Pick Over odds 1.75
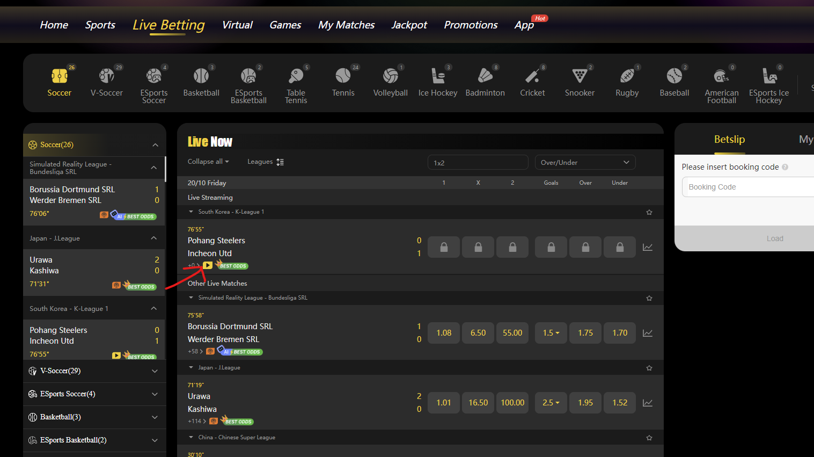The image size is (814, 457). pos(585,333)
